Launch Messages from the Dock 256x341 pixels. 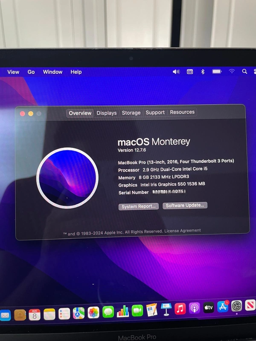108,312
